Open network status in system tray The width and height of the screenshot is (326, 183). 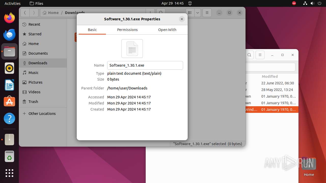[305, 3]
